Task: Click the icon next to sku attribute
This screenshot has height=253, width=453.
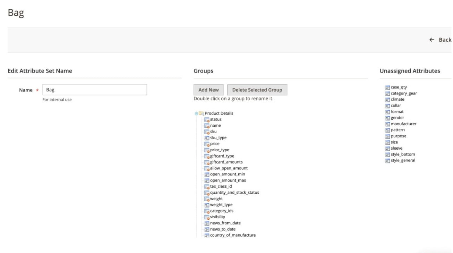Action: pyautogui.click(x=207, y=132)
